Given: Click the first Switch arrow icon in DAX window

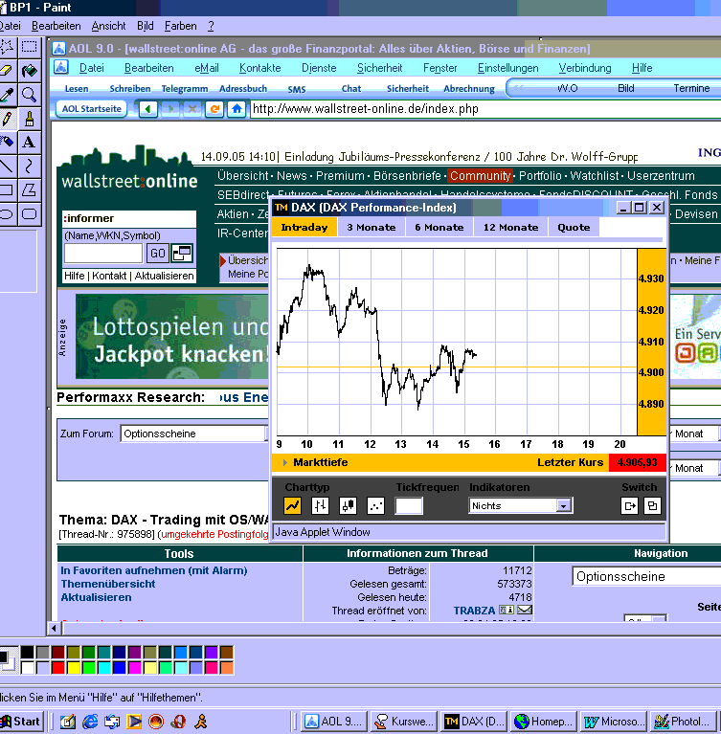Looking at the screenshot, I should pyautogui.click(x=630, y=505).
